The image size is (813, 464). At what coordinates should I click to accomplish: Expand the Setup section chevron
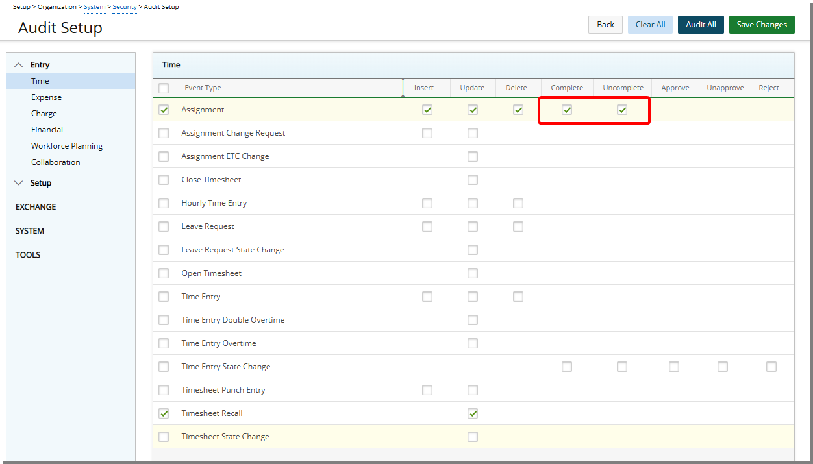(x=18, y=183)
